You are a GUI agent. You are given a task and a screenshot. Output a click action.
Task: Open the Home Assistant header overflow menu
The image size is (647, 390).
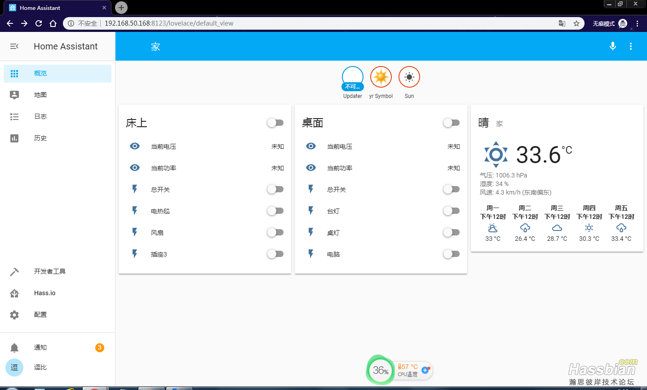(x=631, y=46)
